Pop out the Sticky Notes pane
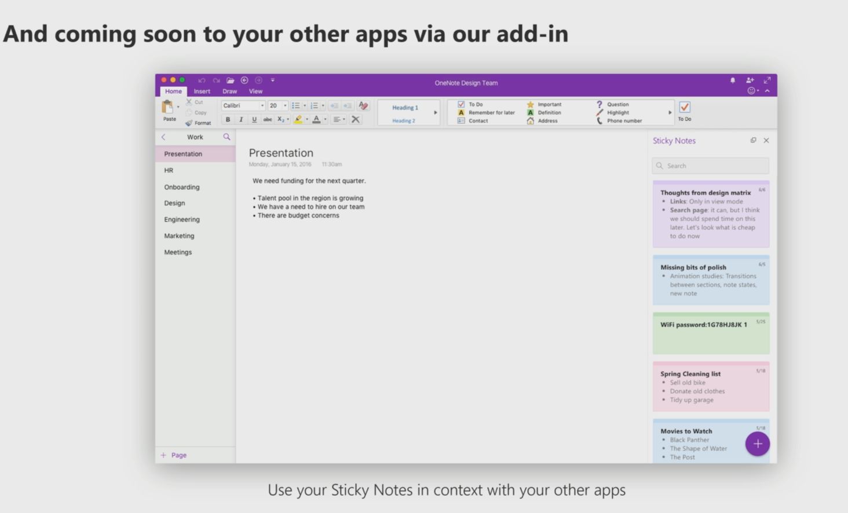Image resolution: width=848 pixels, height=513 pixels. click(x=753, y=140)
